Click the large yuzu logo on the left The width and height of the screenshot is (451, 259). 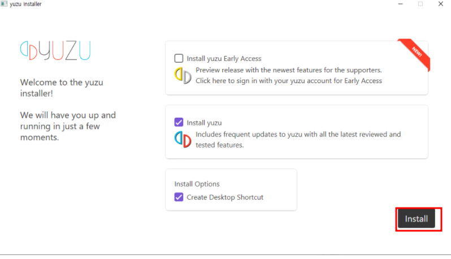pyautogui.click(x=55, y=50)
